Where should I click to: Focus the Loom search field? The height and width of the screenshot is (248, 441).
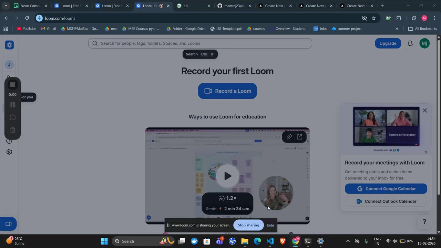pyautogui.click(x=200, y=43)
